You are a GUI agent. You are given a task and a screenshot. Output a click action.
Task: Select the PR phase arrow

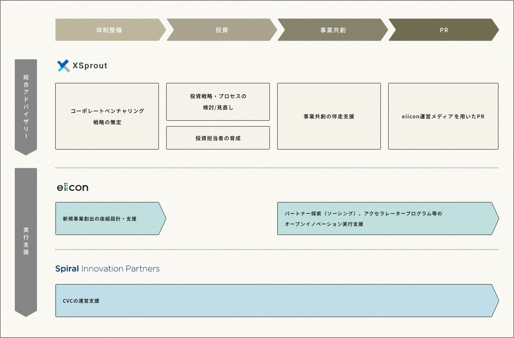(x=444, y=30)
